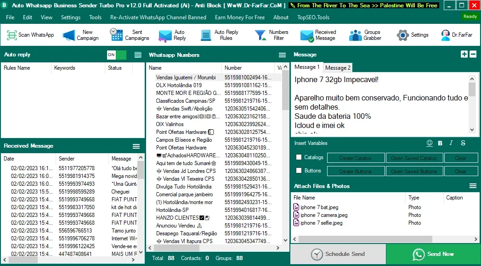Open Sent Campaigns calendar icon
Viewport: 481px width, 266px height.
click(x=116, y=34)
